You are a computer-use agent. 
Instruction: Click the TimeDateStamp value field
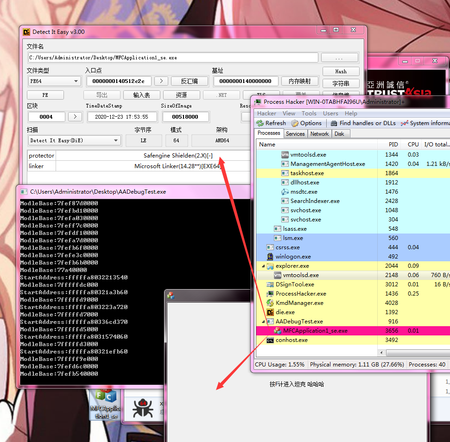tap(122, 117)
